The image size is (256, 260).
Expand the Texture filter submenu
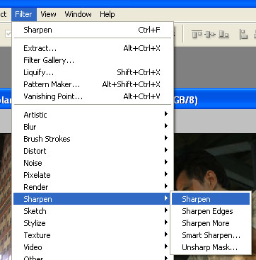pyautogui.click(x=93, y=235)
